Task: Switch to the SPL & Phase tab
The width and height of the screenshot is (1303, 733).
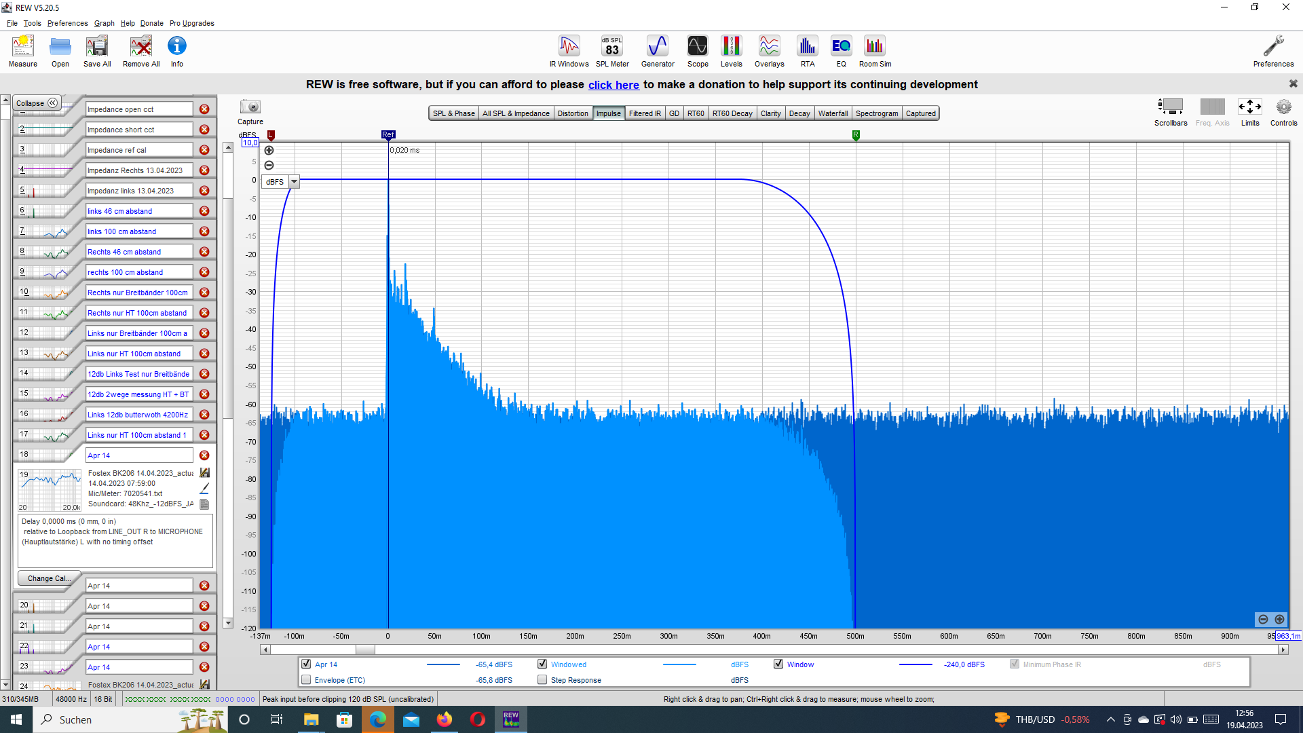Action: click(x=454, y=113)
